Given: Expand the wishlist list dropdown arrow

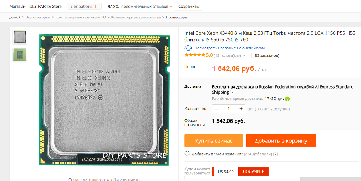Looking at the screenshot, I should coord(276,154).
